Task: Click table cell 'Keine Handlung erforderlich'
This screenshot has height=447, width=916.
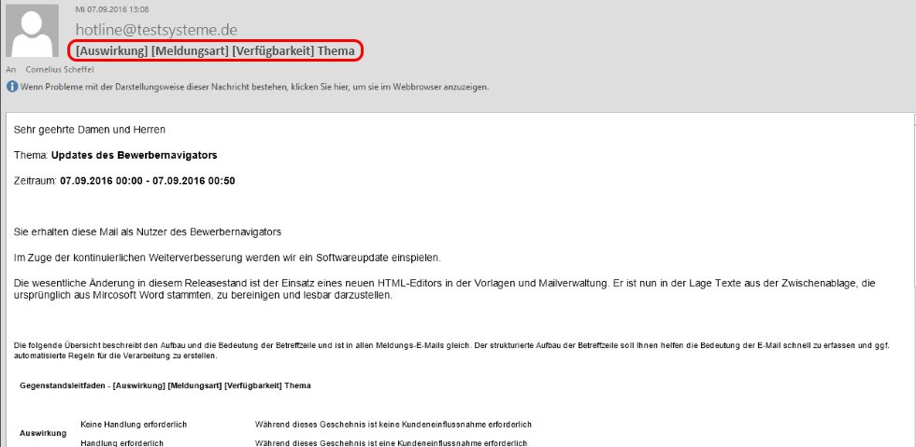Action: click(x=134, y=425)
